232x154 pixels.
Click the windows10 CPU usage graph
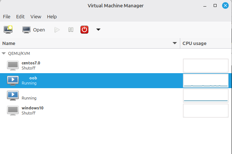(206, 110)
